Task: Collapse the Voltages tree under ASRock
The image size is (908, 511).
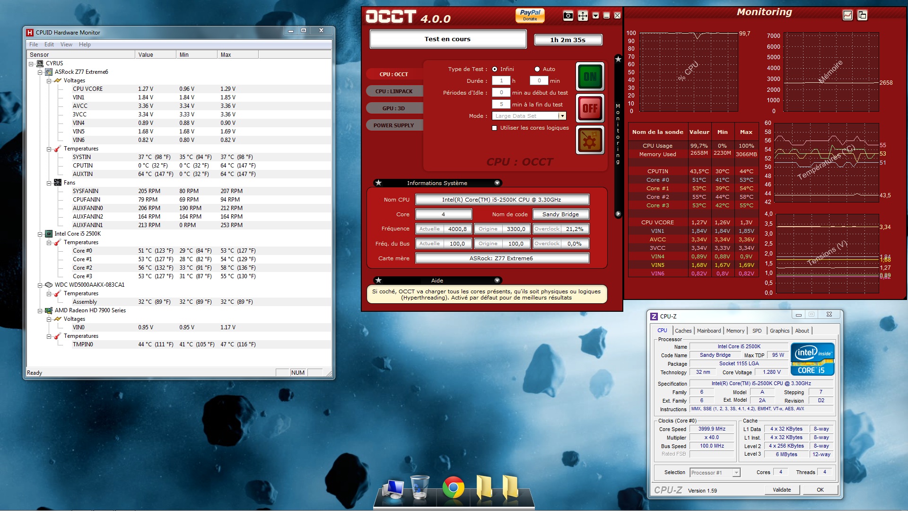Action: (49, 81)
